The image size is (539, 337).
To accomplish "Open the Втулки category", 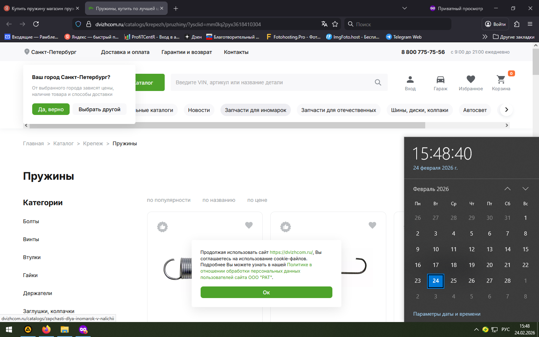I will [x=32, y=257].
